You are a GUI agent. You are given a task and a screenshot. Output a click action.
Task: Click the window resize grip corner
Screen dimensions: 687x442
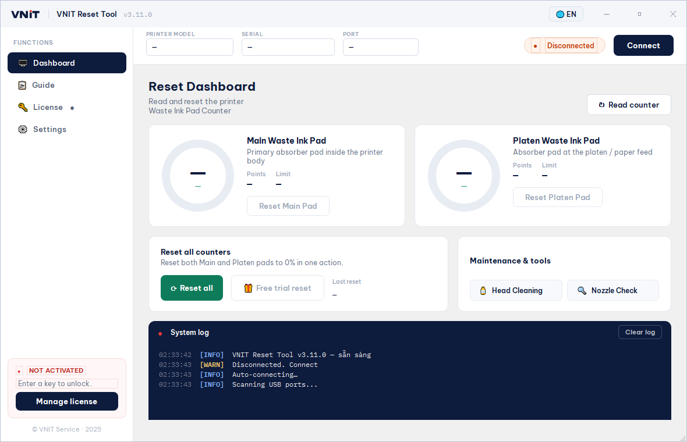click(682, 438)
